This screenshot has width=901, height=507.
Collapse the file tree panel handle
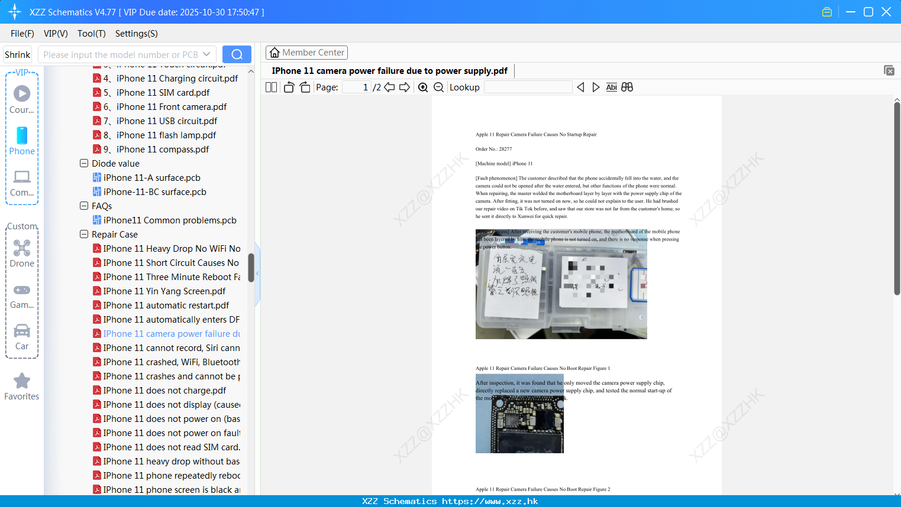click(257, 274)
